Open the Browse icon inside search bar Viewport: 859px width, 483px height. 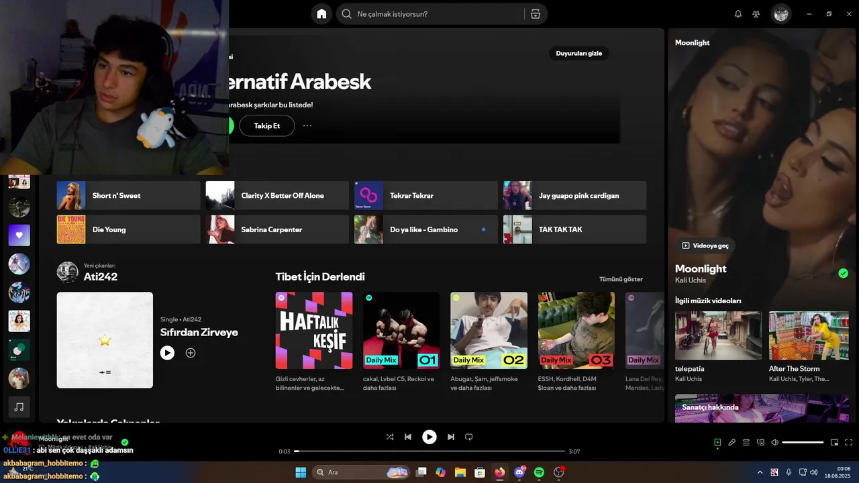click(535, 14)
